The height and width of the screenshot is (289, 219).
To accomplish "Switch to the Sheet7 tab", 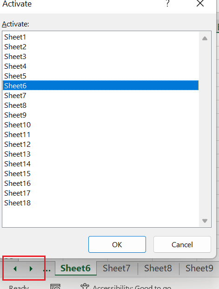I will [x=117, y=268].
